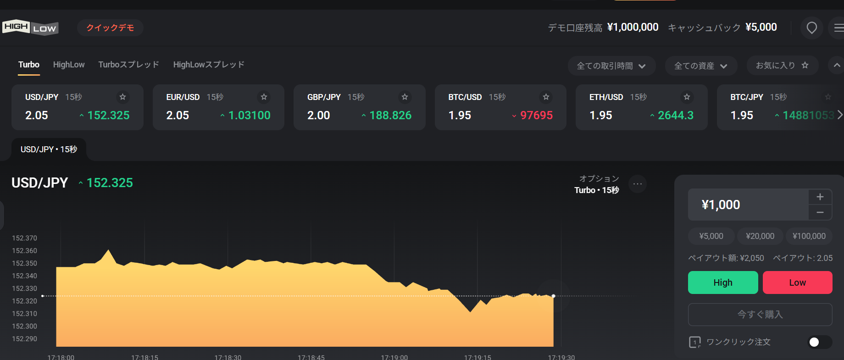Click the 今すぐ購入 buy button
The width and height of the screenshot is (844, 360).
760,315
